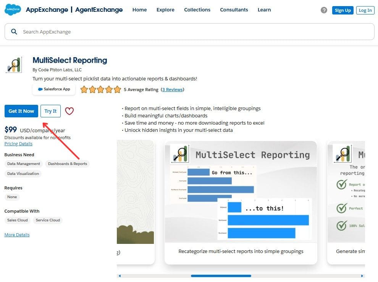Click the MultiSelect Reporting app logo
Viewport: 378px width, 282px height.
pos(14,65)
